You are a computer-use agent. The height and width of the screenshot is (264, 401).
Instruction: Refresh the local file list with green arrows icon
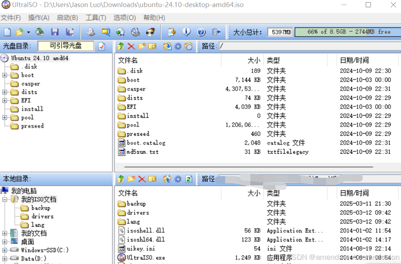click(x=189, y=179)
